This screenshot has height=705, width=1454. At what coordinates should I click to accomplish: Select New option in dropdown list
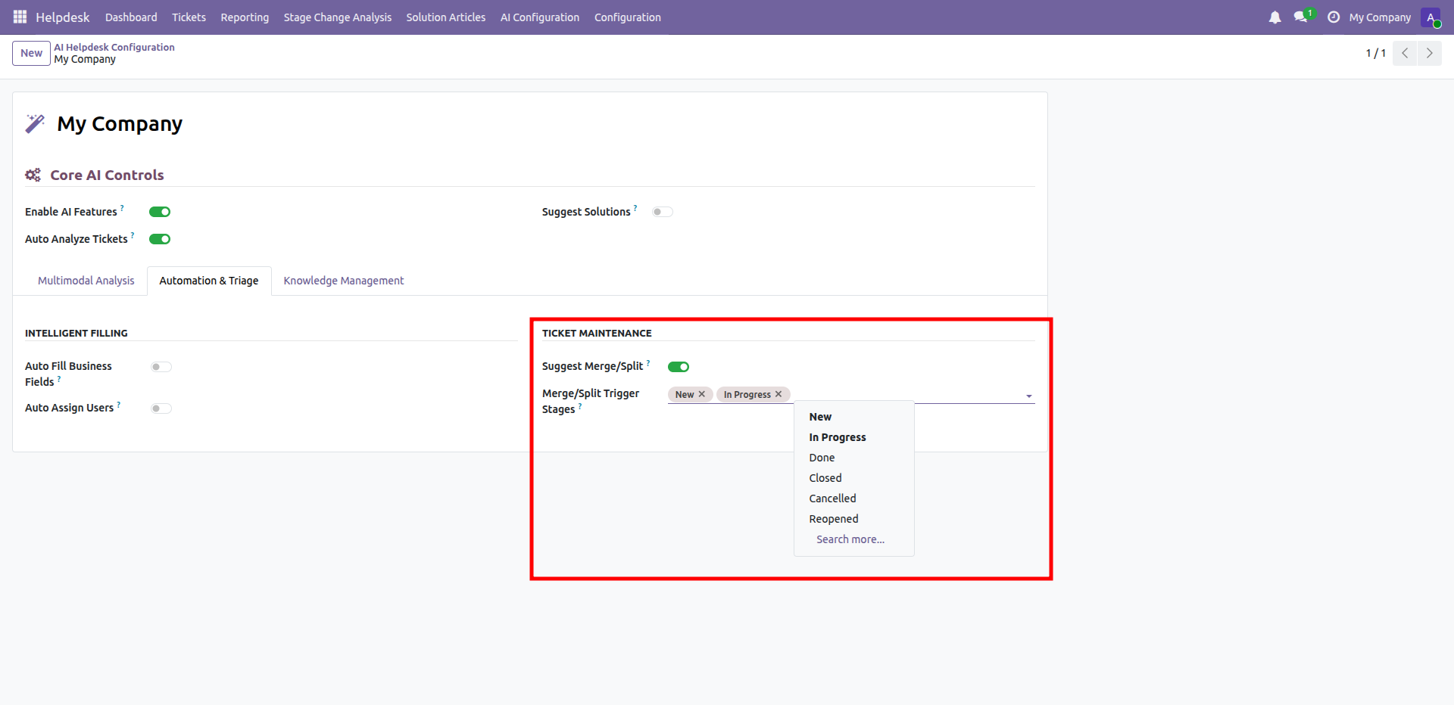tap(854, 417)
